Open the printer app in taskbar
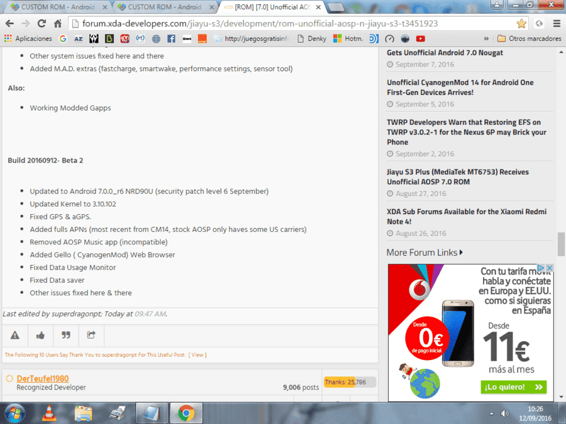 (118, 413)
